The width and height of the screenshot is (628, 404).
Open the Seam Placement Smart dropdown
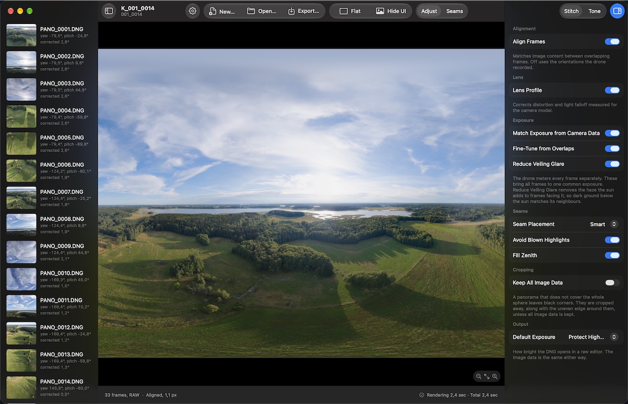pyautogui.click(x=604, y=224)
